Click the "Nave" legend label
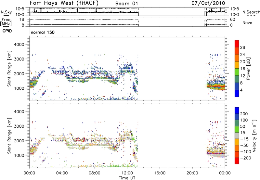Image resolution: width=260 pixels, height=180 pixels. point(247,22)
